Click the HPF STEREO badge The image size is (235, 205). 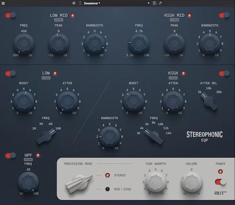[x=28, y=159]
